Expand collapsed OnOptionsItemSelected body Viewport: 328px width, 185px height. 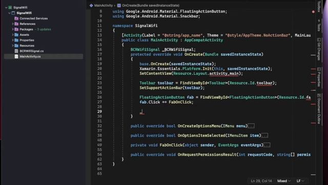[264, 136]
